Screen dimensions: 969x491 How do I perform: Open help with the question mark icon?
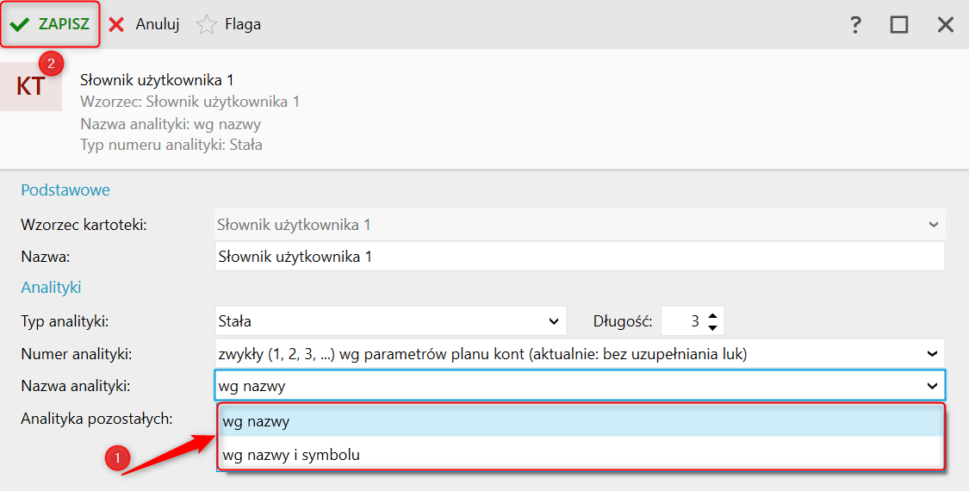pos(855,24)
